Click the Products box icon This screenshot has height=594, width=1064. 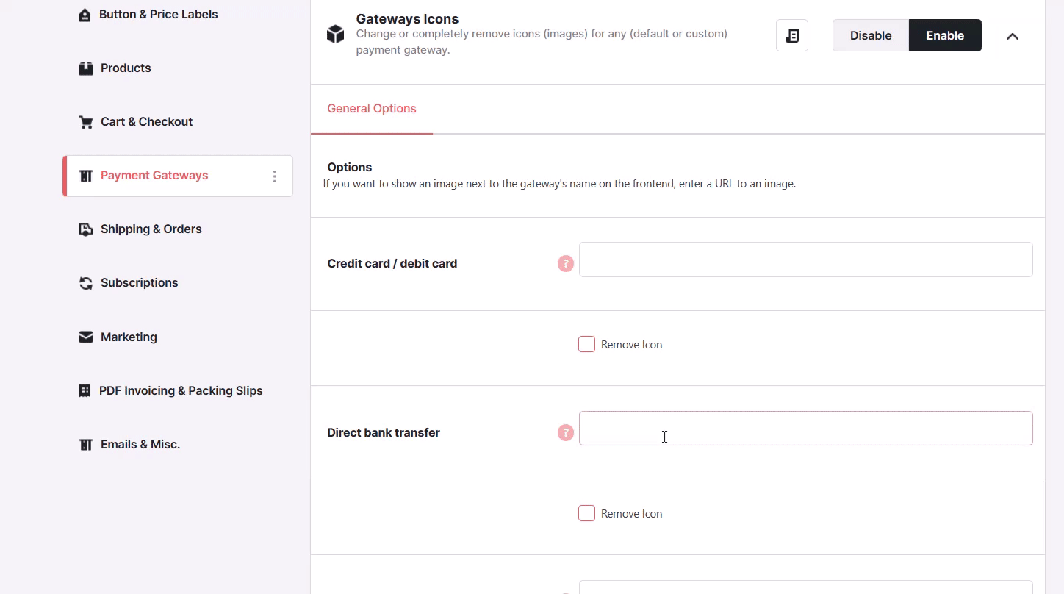86,68
